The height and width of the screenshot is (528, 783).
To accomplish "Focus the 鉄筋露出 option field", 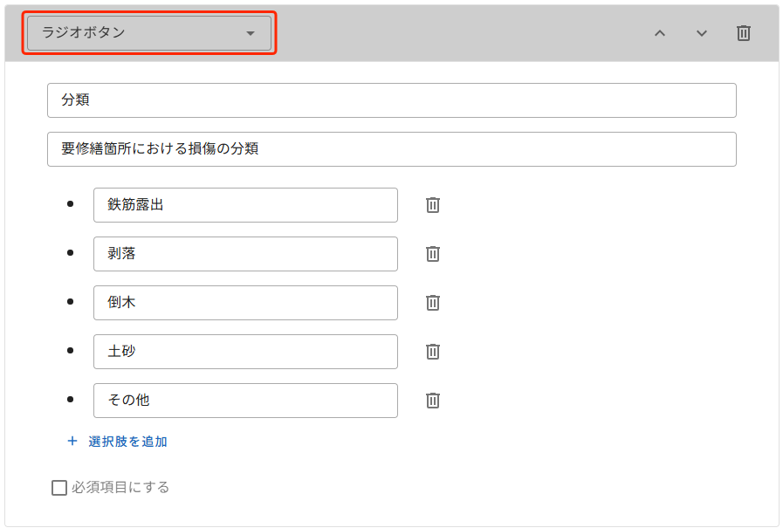I will tap(245, 205).
